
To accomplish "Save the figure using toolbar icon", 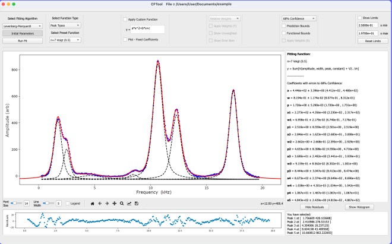I will pyautogui.click(x=137, y=203).
